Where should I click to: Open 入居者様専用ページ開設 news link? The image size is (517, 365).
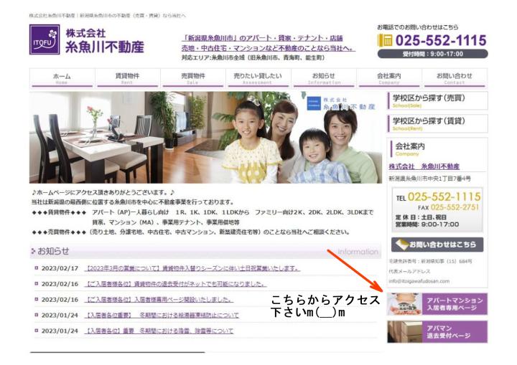click(x=158, y=300)
